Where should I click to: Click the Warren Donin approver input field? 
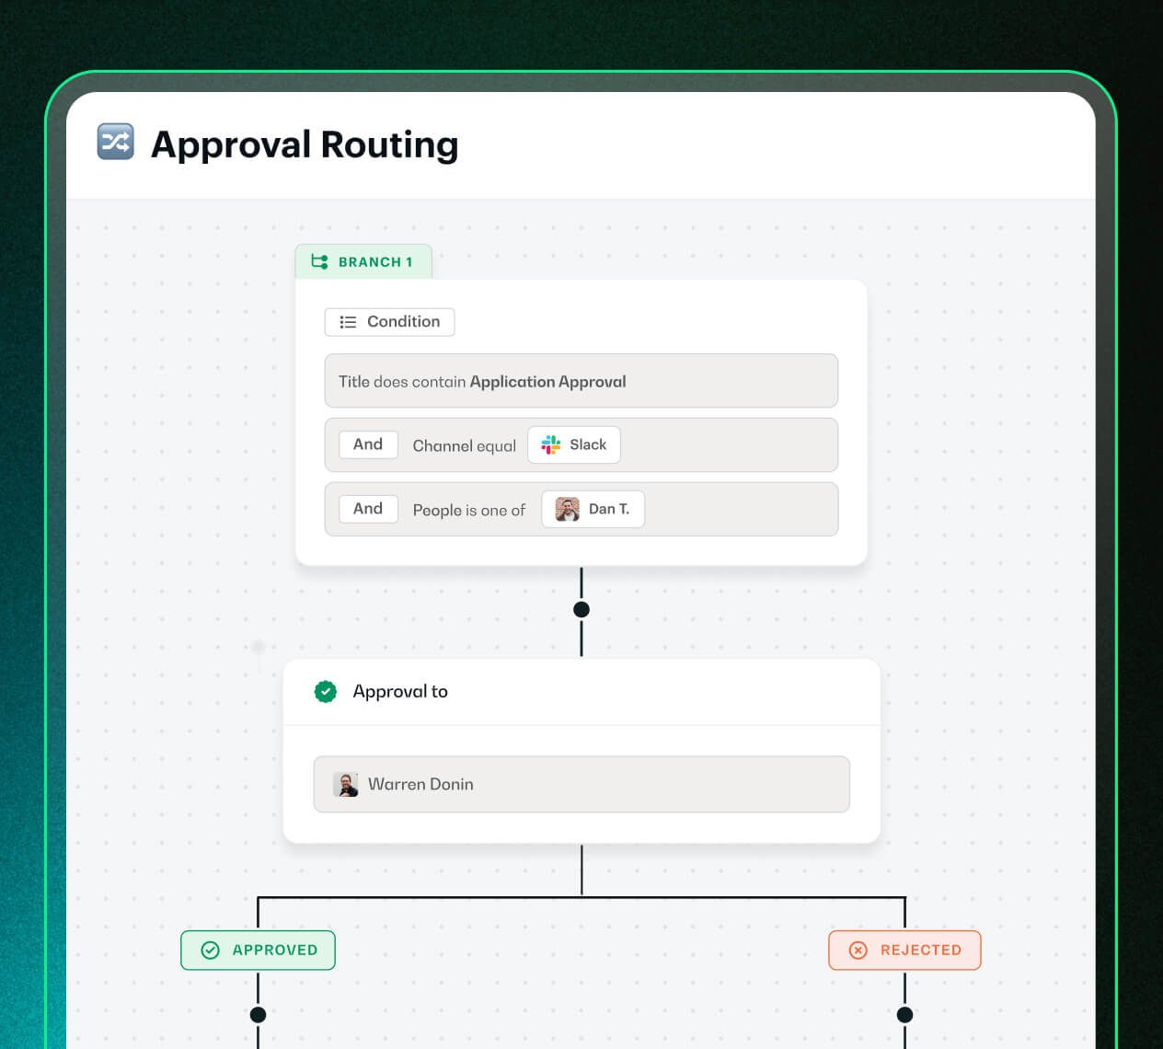pyautogui.click(x=581, y=784)
